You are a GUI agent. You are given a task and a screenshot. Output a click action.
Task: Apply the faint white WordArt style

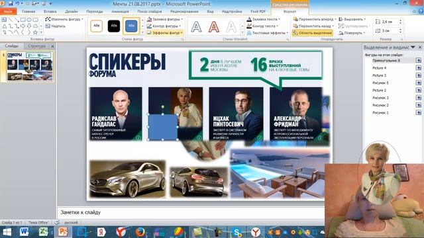point(231,27)
